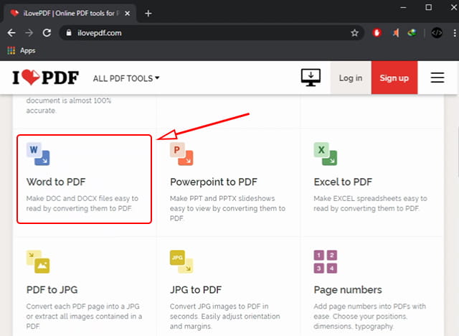Click the Page numbers tool icon
This screenshot has width=459, height=336.
coord(325,261)
